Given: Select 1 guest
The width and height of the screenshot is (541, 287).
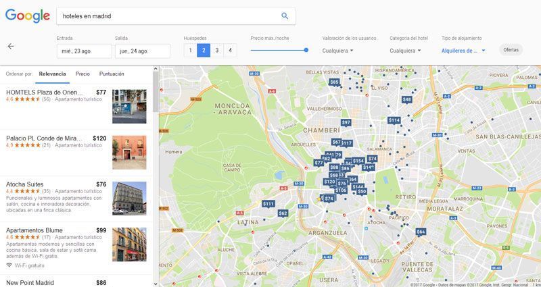Looking at the screenshot, I should click(190, 50).
